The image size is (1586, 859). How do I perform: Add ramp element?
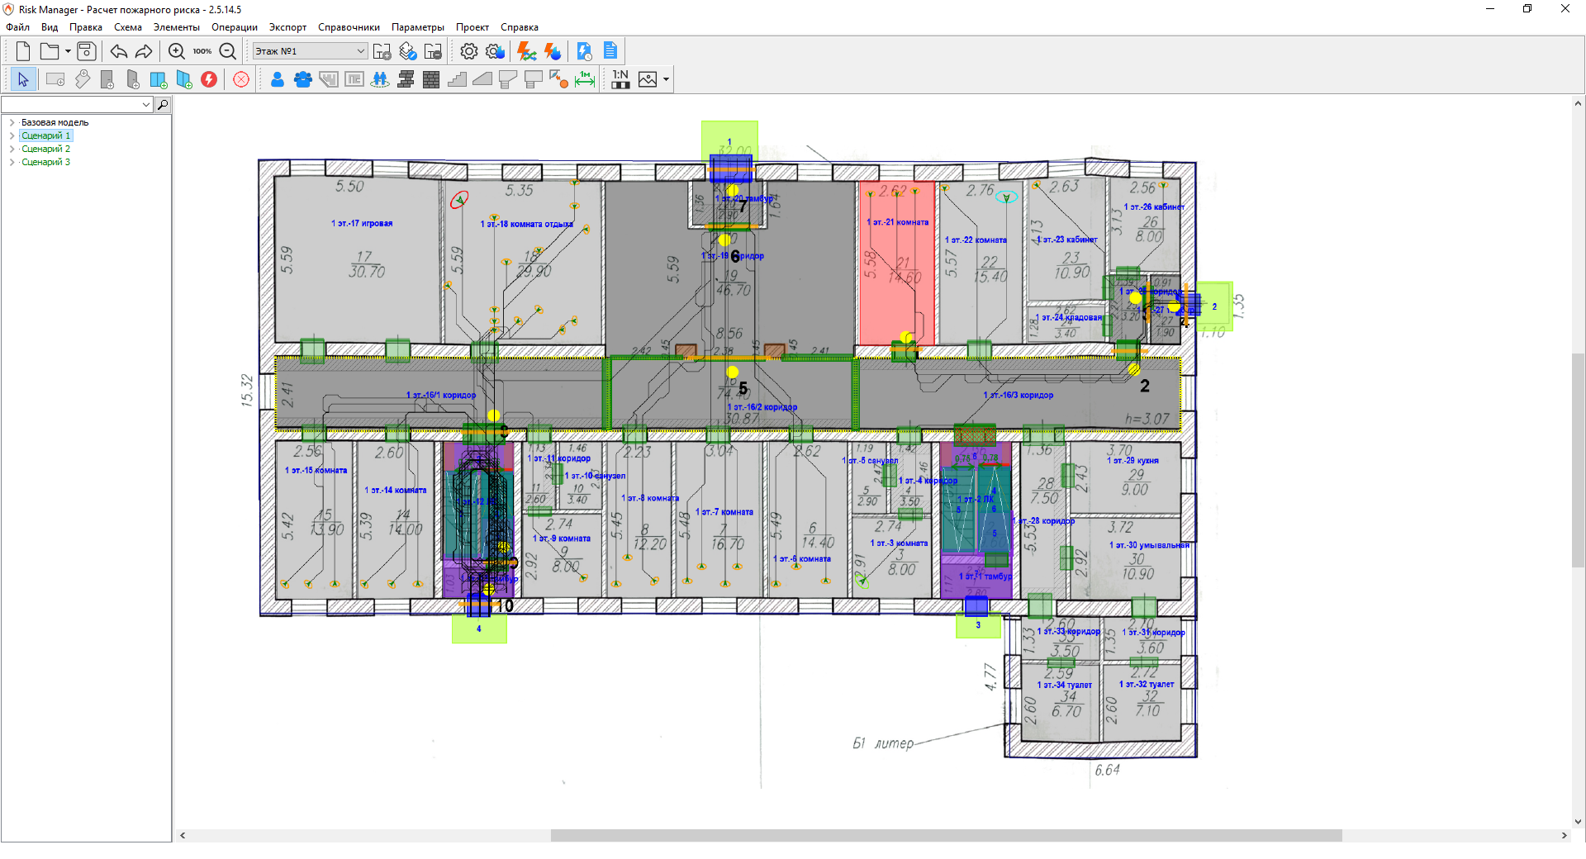click(x=482, y=79)
